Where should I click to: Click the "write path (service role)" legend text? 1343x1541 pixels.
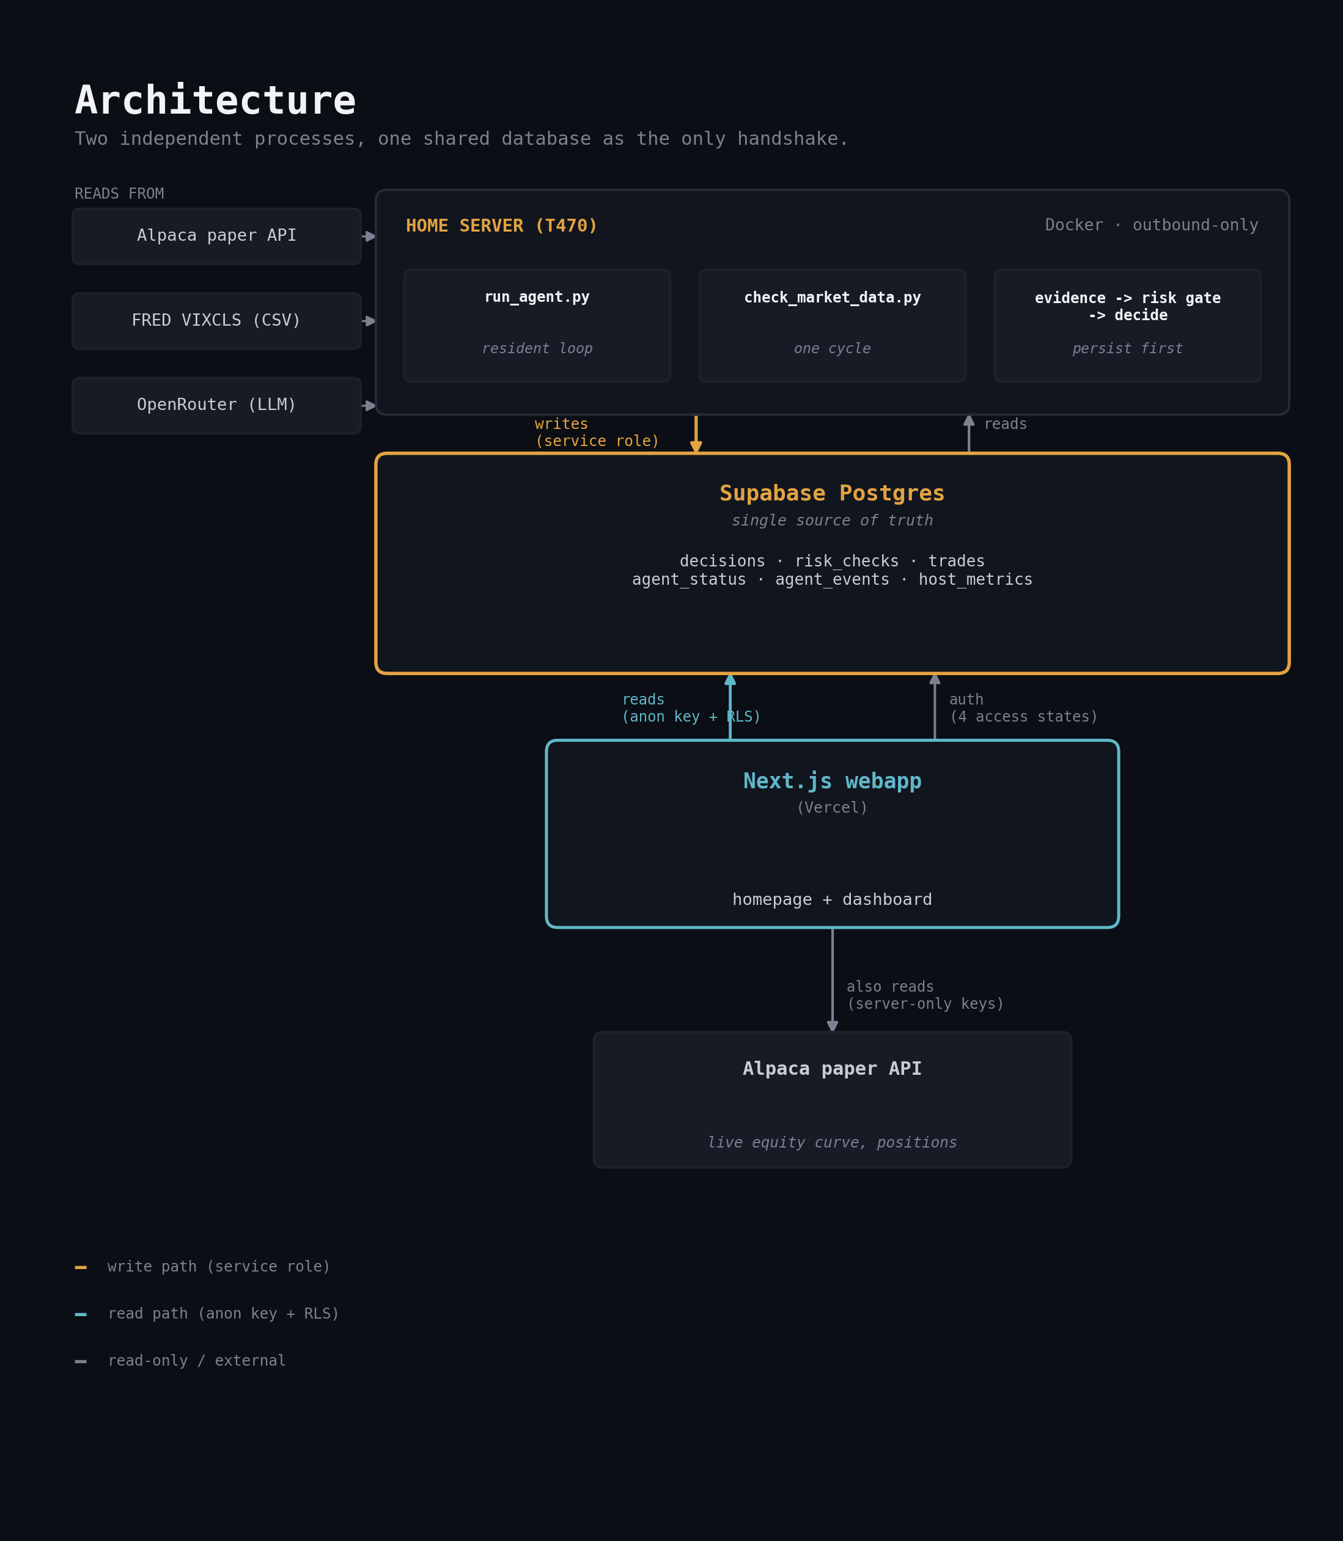click(x=219, y=1267)
